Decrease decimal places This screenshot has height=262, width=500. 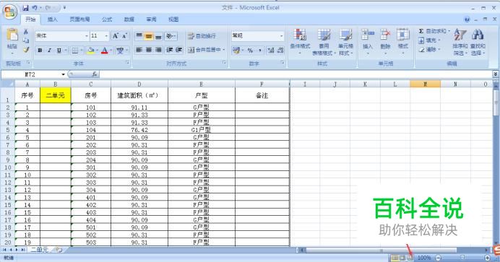(x=280, y=50)
